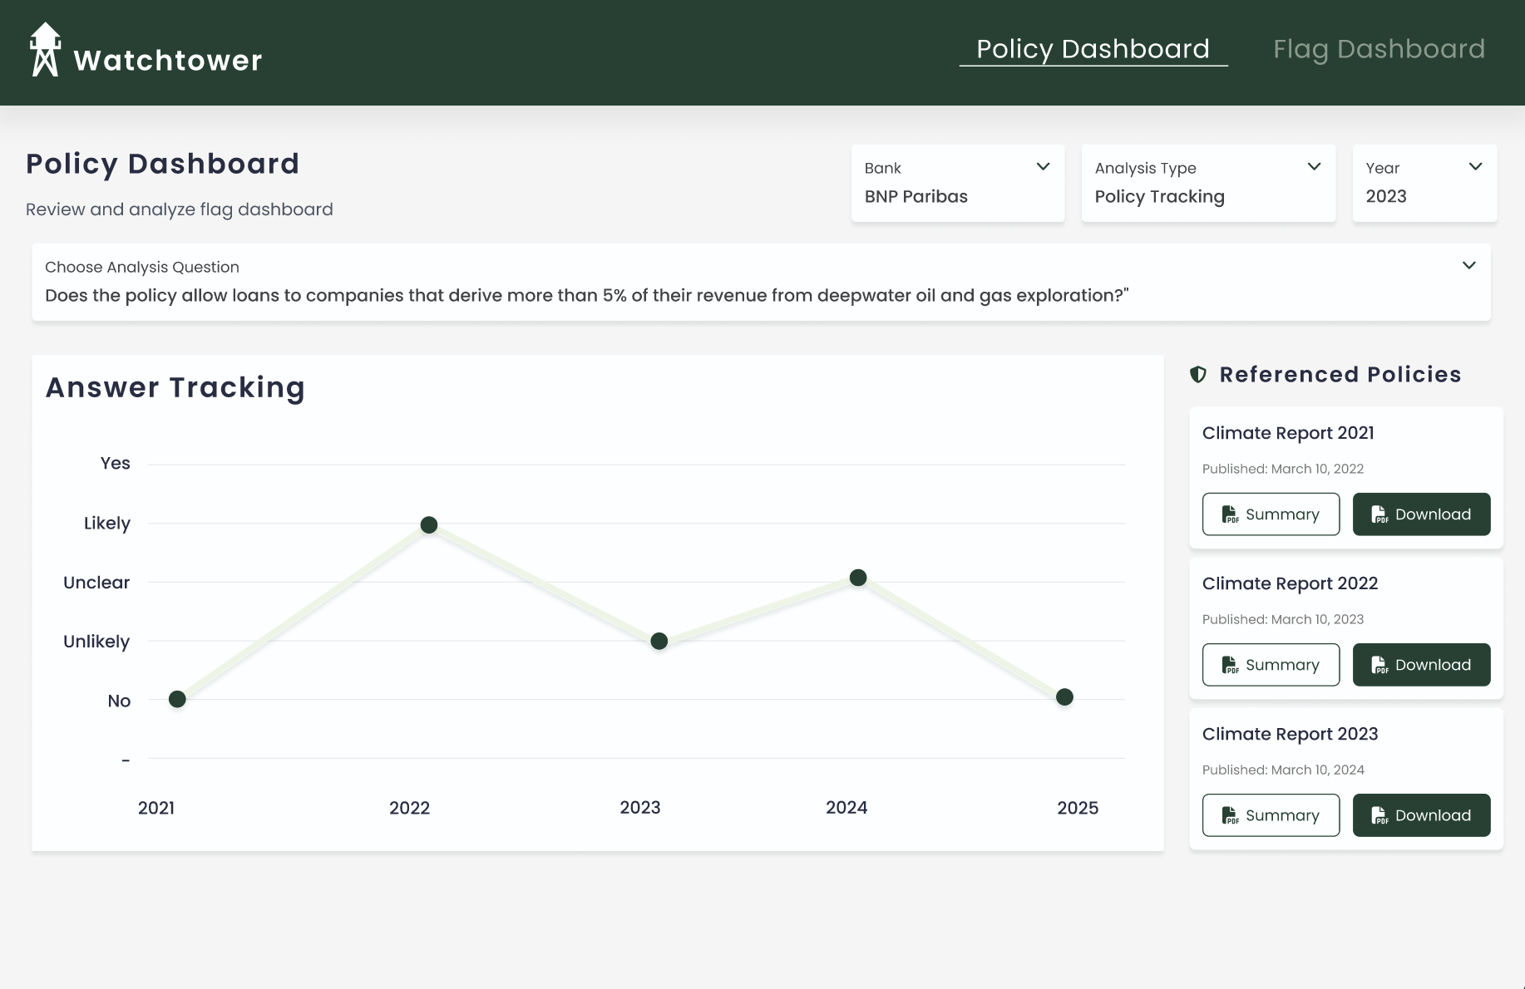Click 'Review and analyze flag dashboard' subtitle
This screenshot has width=1525, height=989.
tap(180, 209)
